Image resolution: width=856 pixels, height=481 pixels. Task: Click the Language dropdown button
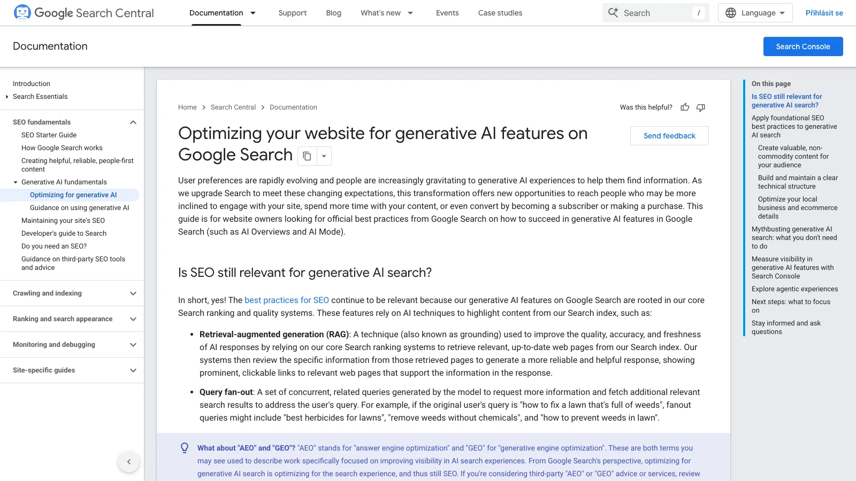(x=755, y=13)
